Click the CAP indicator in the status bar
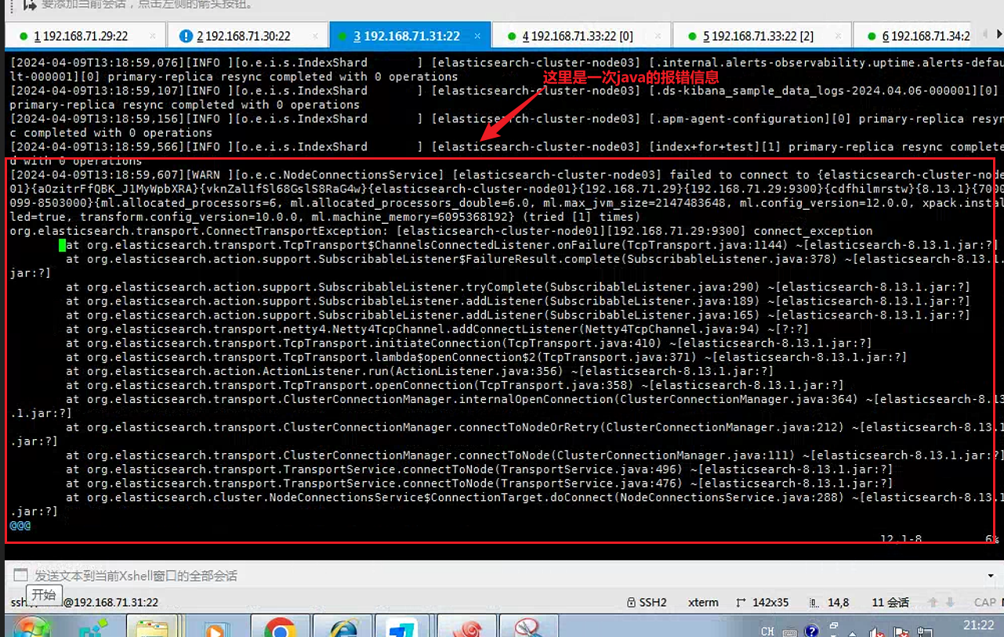This screenshot has height=637, width=1004. (x=984, y=602)
